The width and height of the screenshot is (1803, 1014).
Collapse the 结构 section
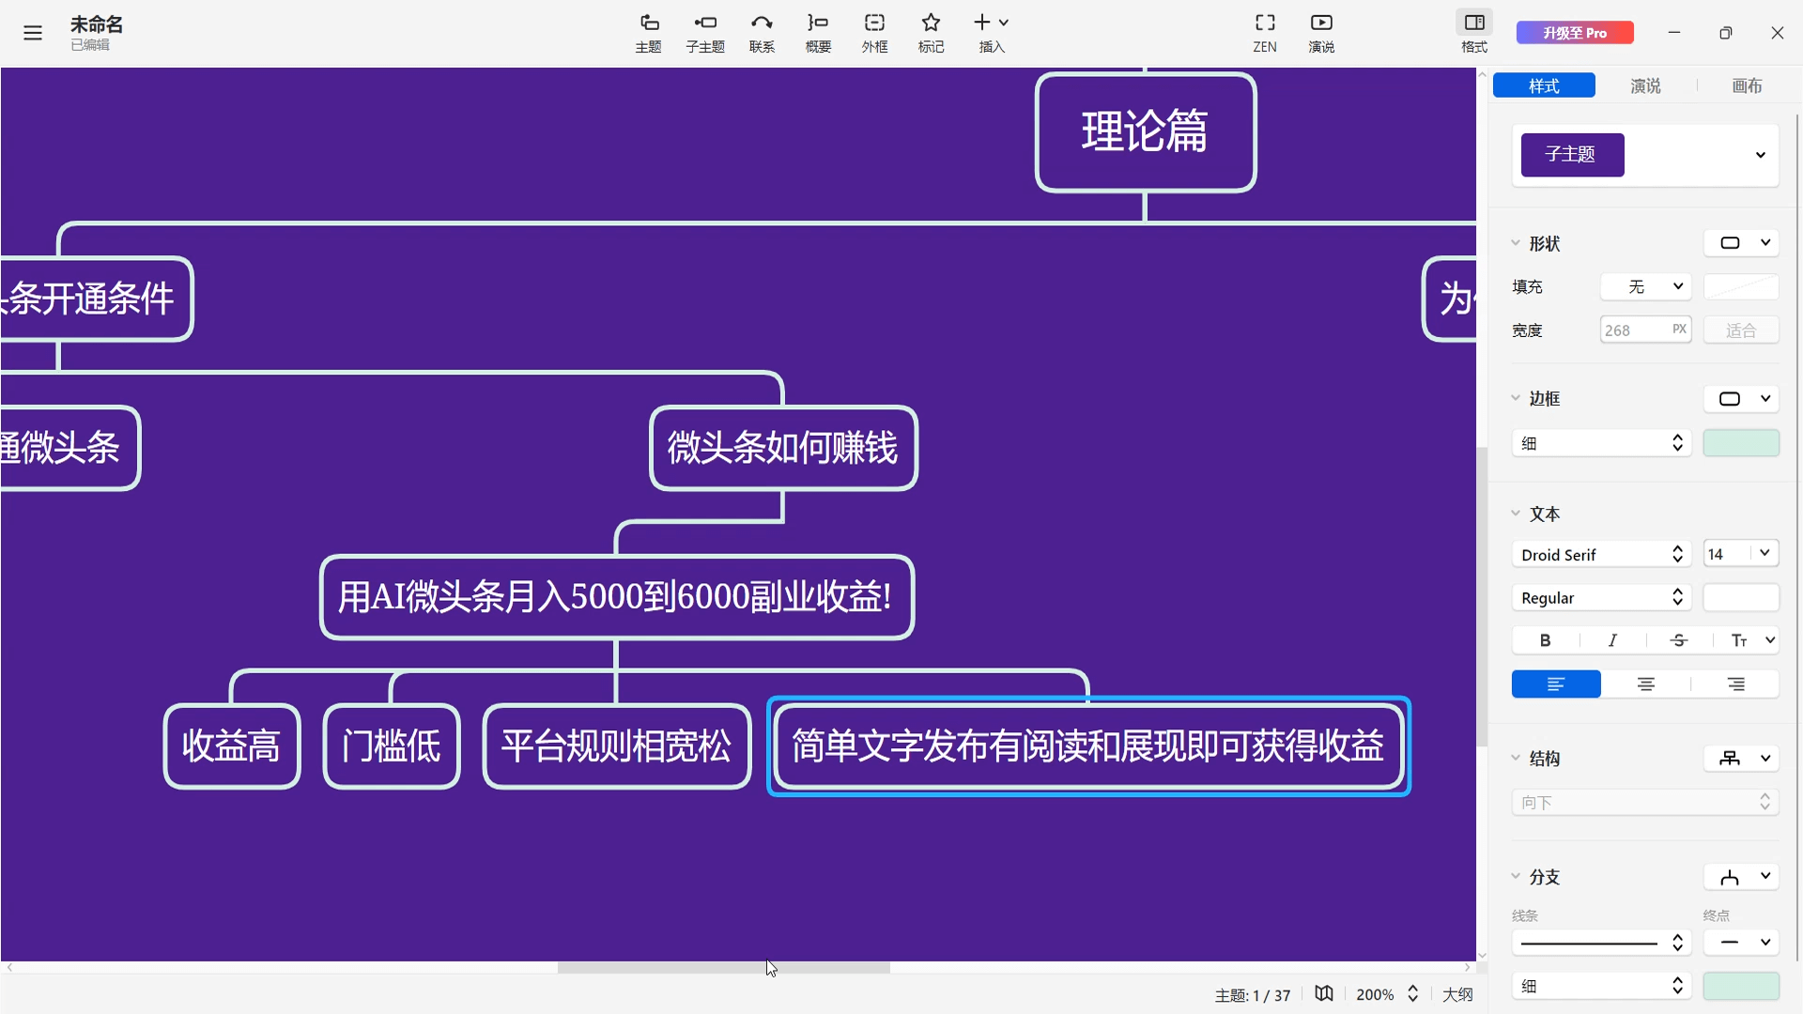point(1516,758)
